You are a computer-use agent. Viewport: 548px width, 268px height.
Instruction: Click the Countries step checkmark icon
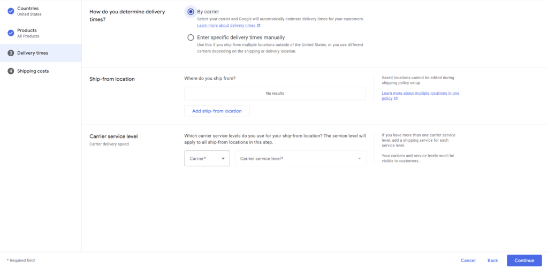tap(11, 11)
